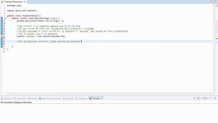
Task: Click the 'import java.util.Scanner;' line
Action: 22,11
